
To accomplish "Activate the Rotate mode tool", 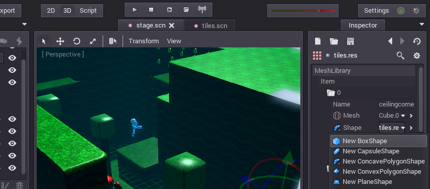I will pos(77,41).
